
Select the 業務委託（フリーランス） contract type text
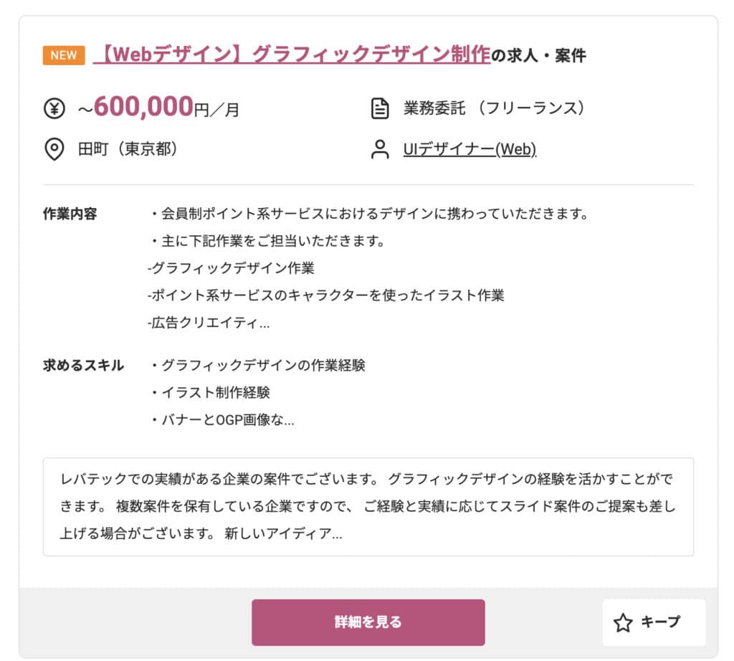click(494, 108)
